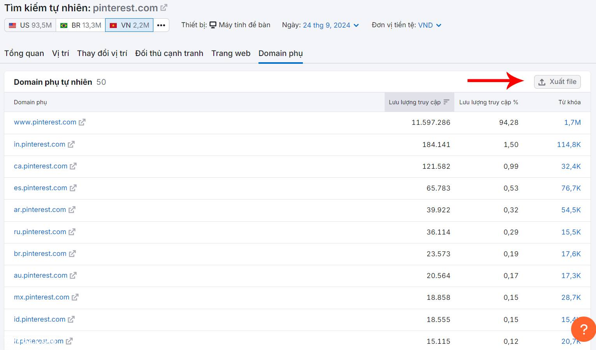Switch to the Vị trí tab
This screenshot has width=596, height=350.
pos(60,53)
